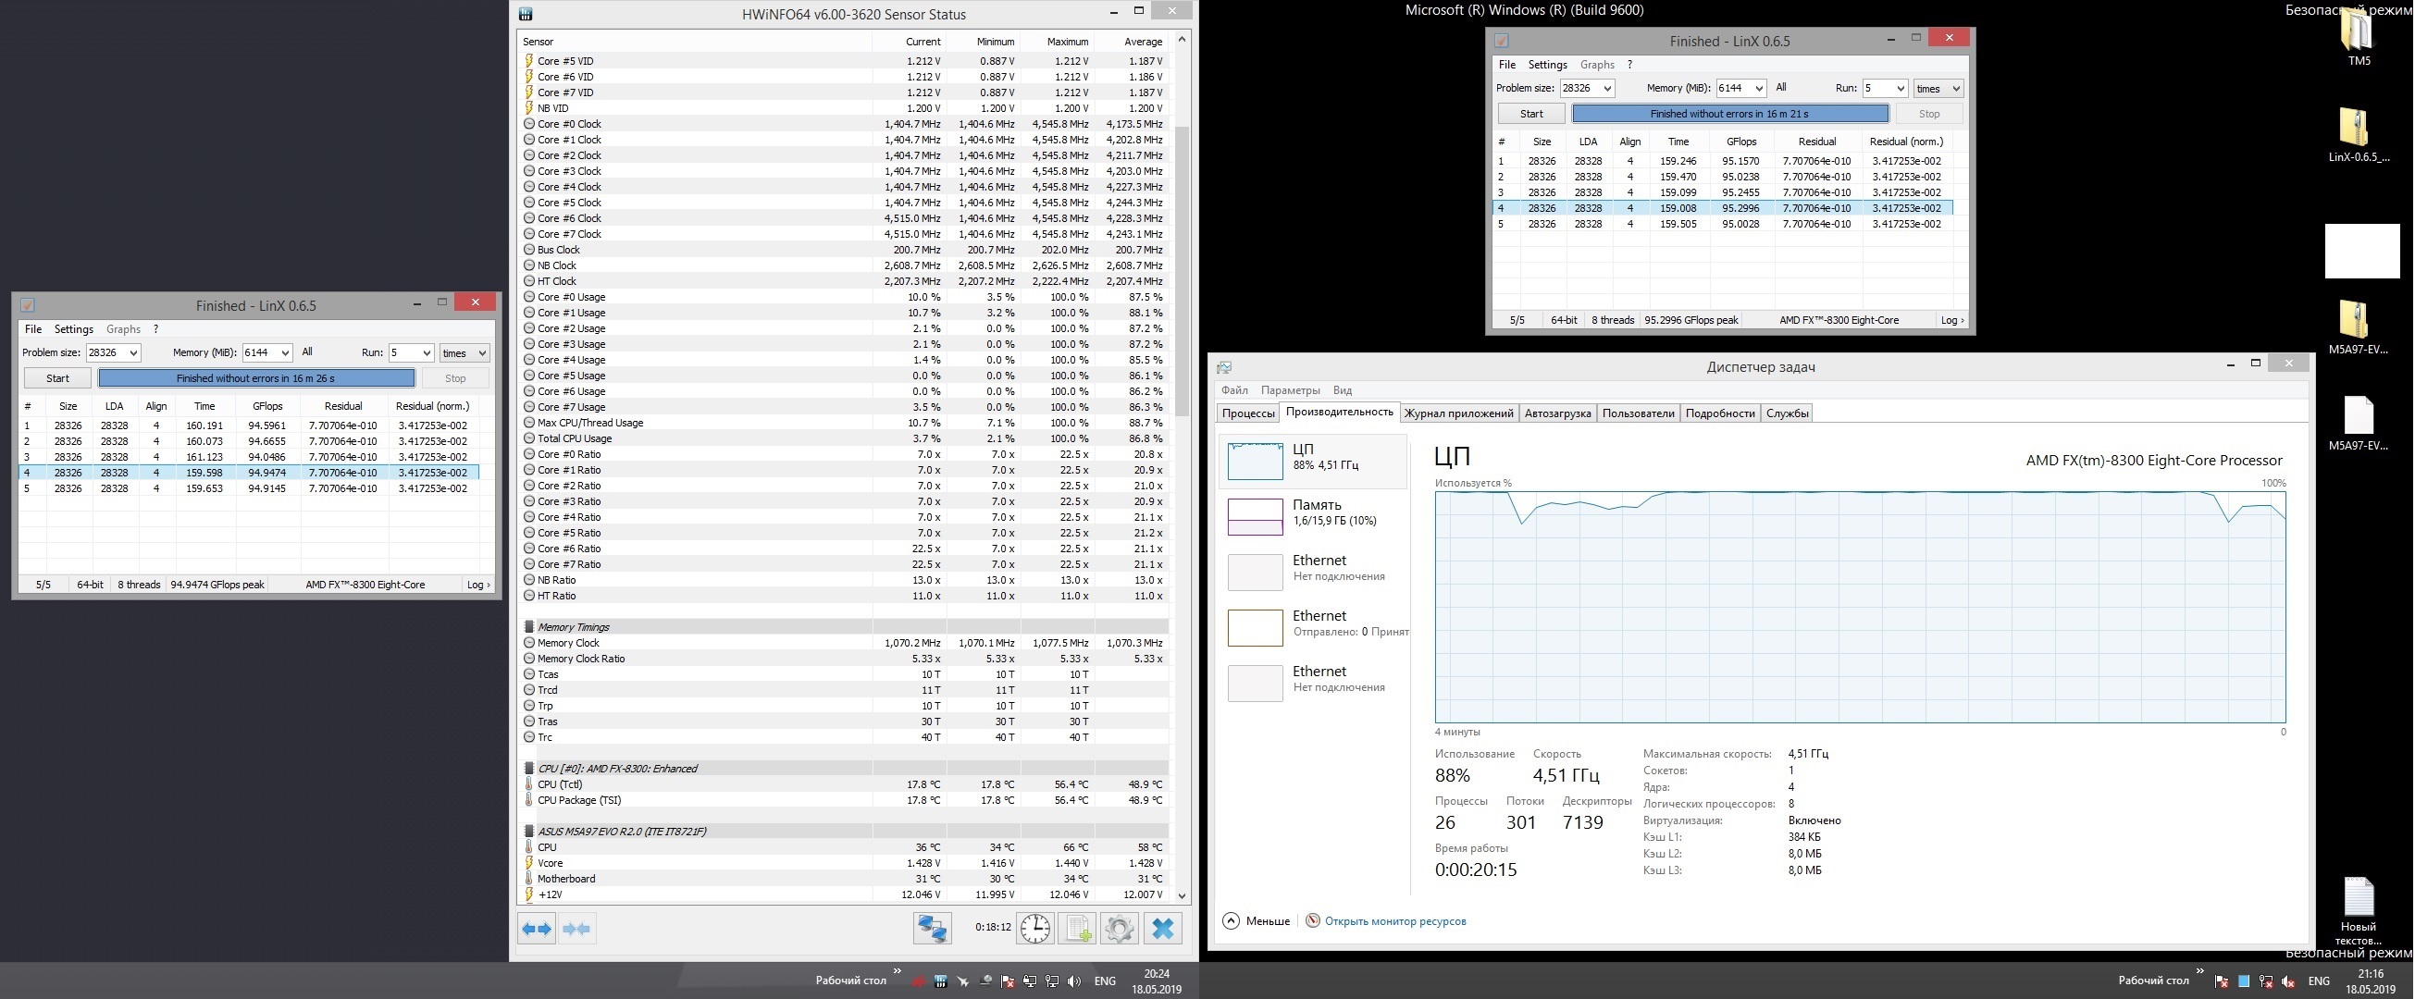The height and width of the screenshot is (999, 2415).
Task: Switch to Процессы tab
Action: pyautogui.click(x=1248, y=413)
